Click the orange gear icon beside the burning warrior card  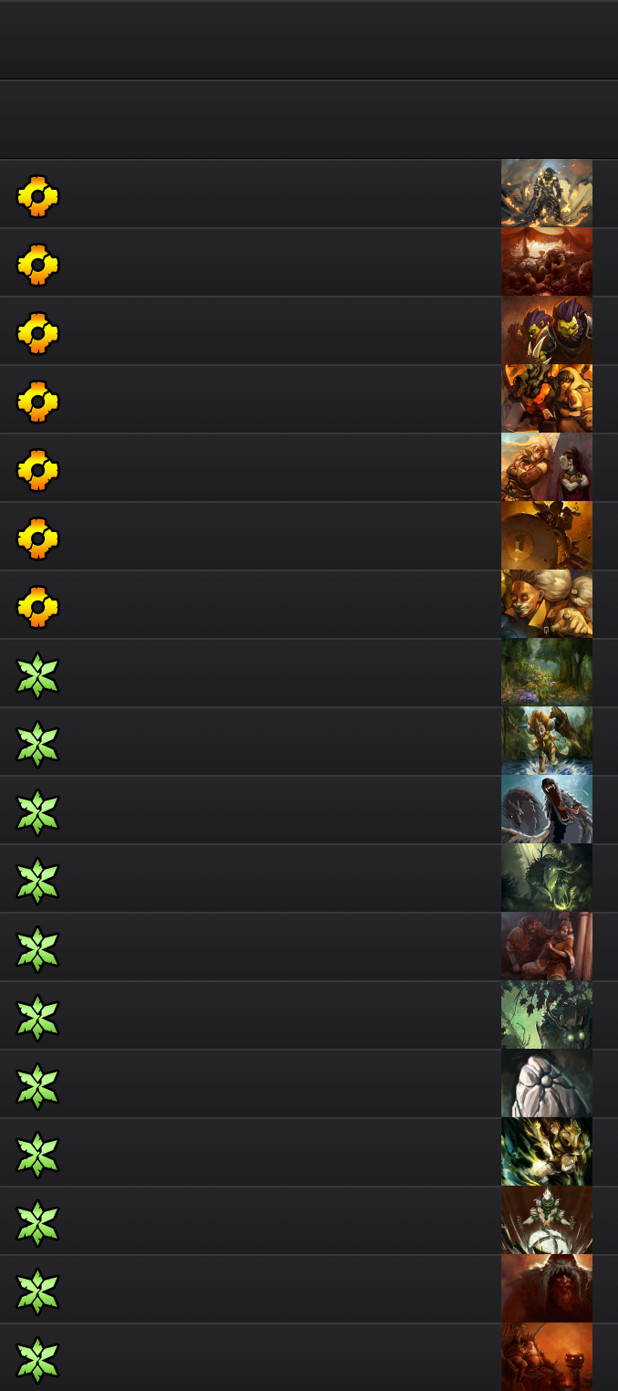pos(37,194)
